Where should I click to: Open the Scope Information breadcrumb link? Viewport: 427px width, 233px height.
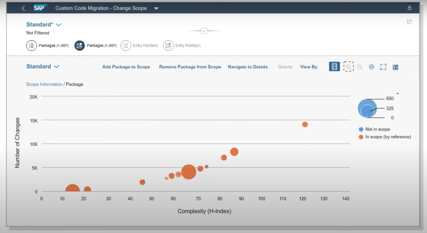pyautogui.click(x=44, y=84)
